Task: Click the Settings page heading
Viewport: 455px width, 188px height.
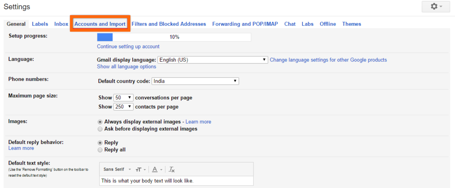Action: 17,7
